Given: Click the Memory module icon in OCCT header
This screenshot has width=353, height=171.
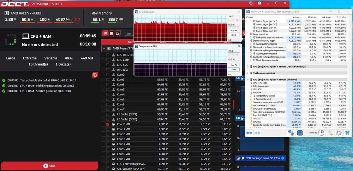Looking at the screenshot, I should [x=95, y=13].
